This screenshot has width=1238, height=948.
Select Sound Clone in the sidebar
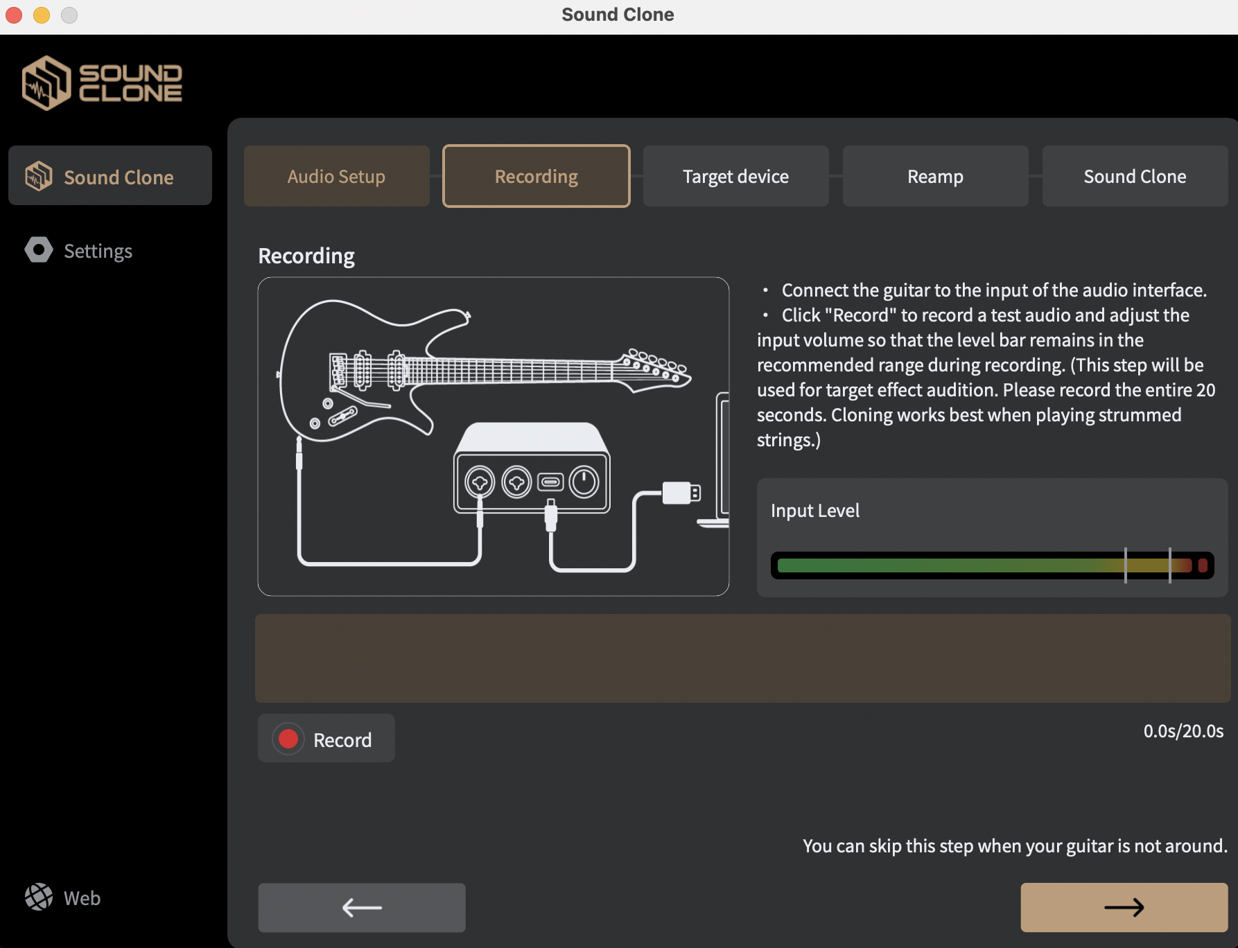coord(110,177)
